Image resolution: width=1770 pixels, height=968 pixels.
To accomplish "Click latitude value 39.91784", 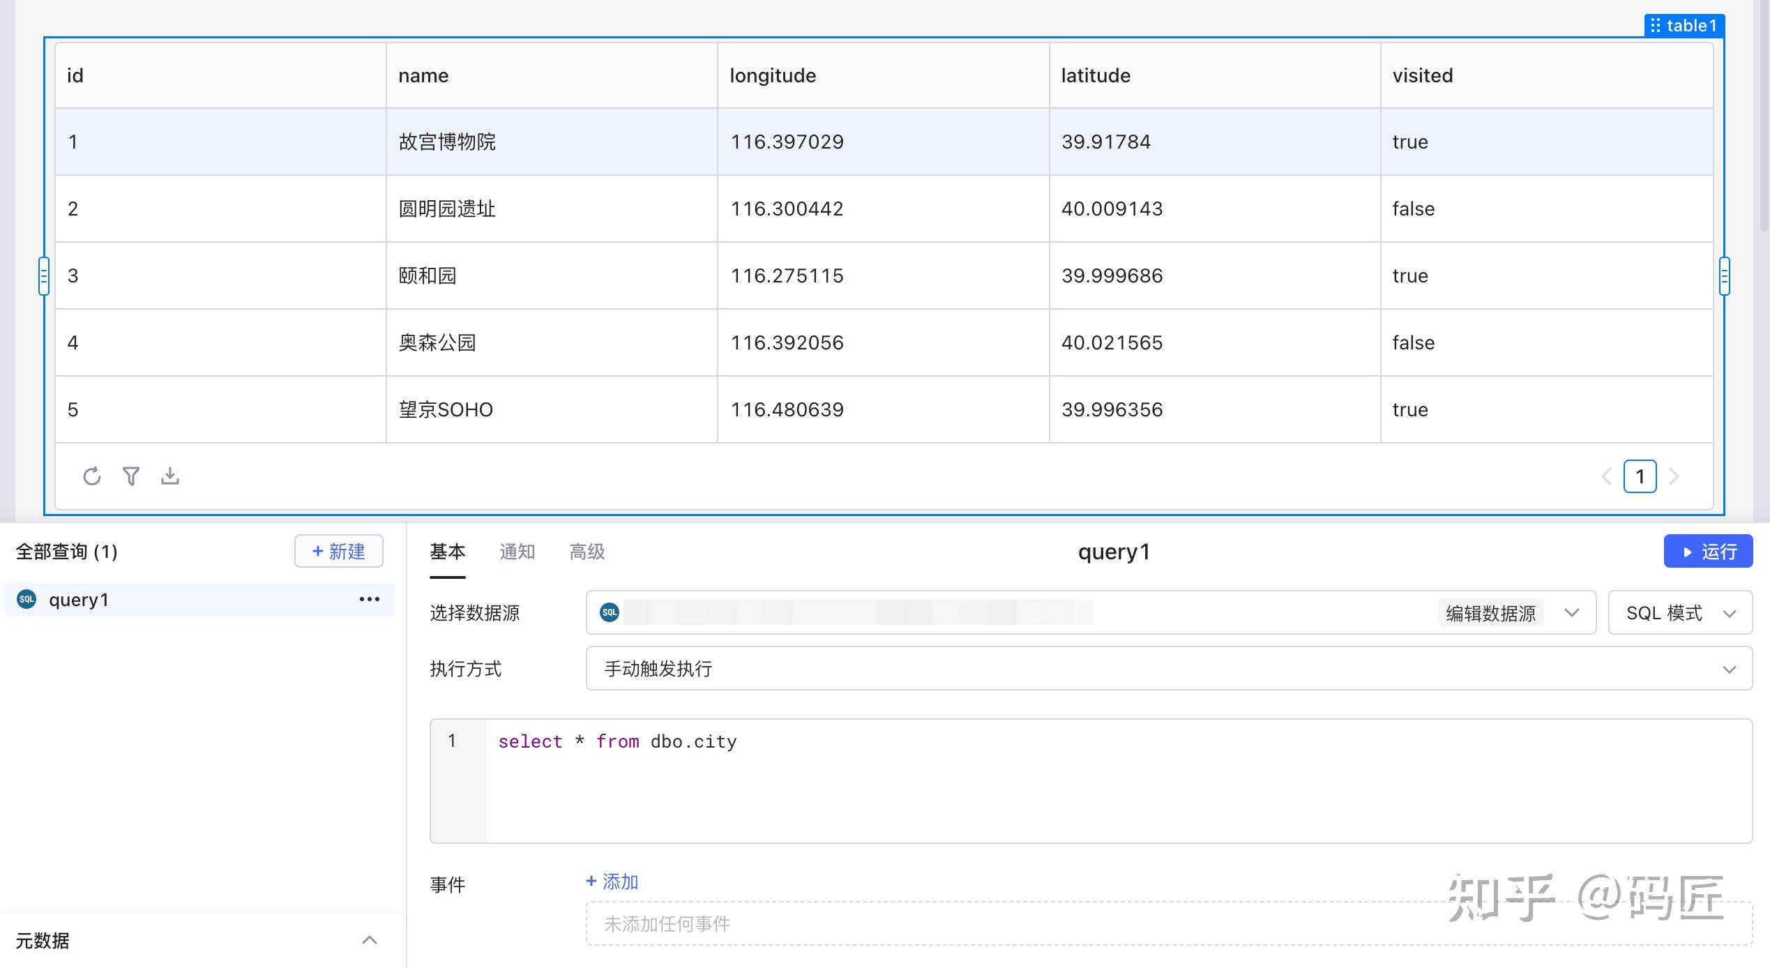I will coord(1106,142).
